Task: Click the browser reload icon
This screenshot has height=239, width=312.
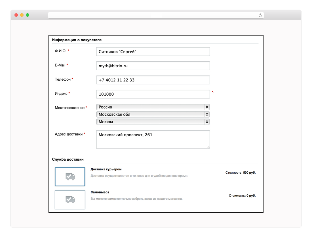Action: (260, 15)
